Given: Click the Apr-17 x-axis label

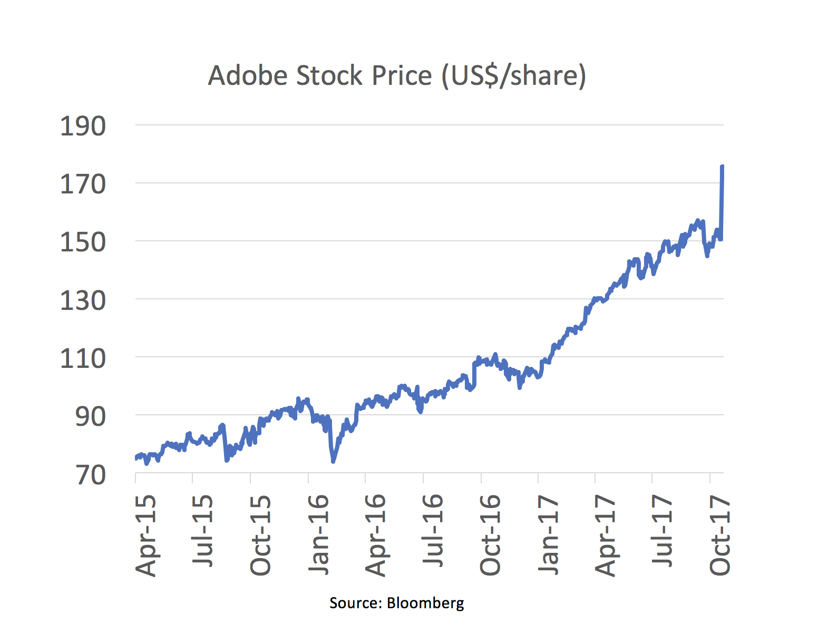Looking at the screenshot, I should coord(606,535).
